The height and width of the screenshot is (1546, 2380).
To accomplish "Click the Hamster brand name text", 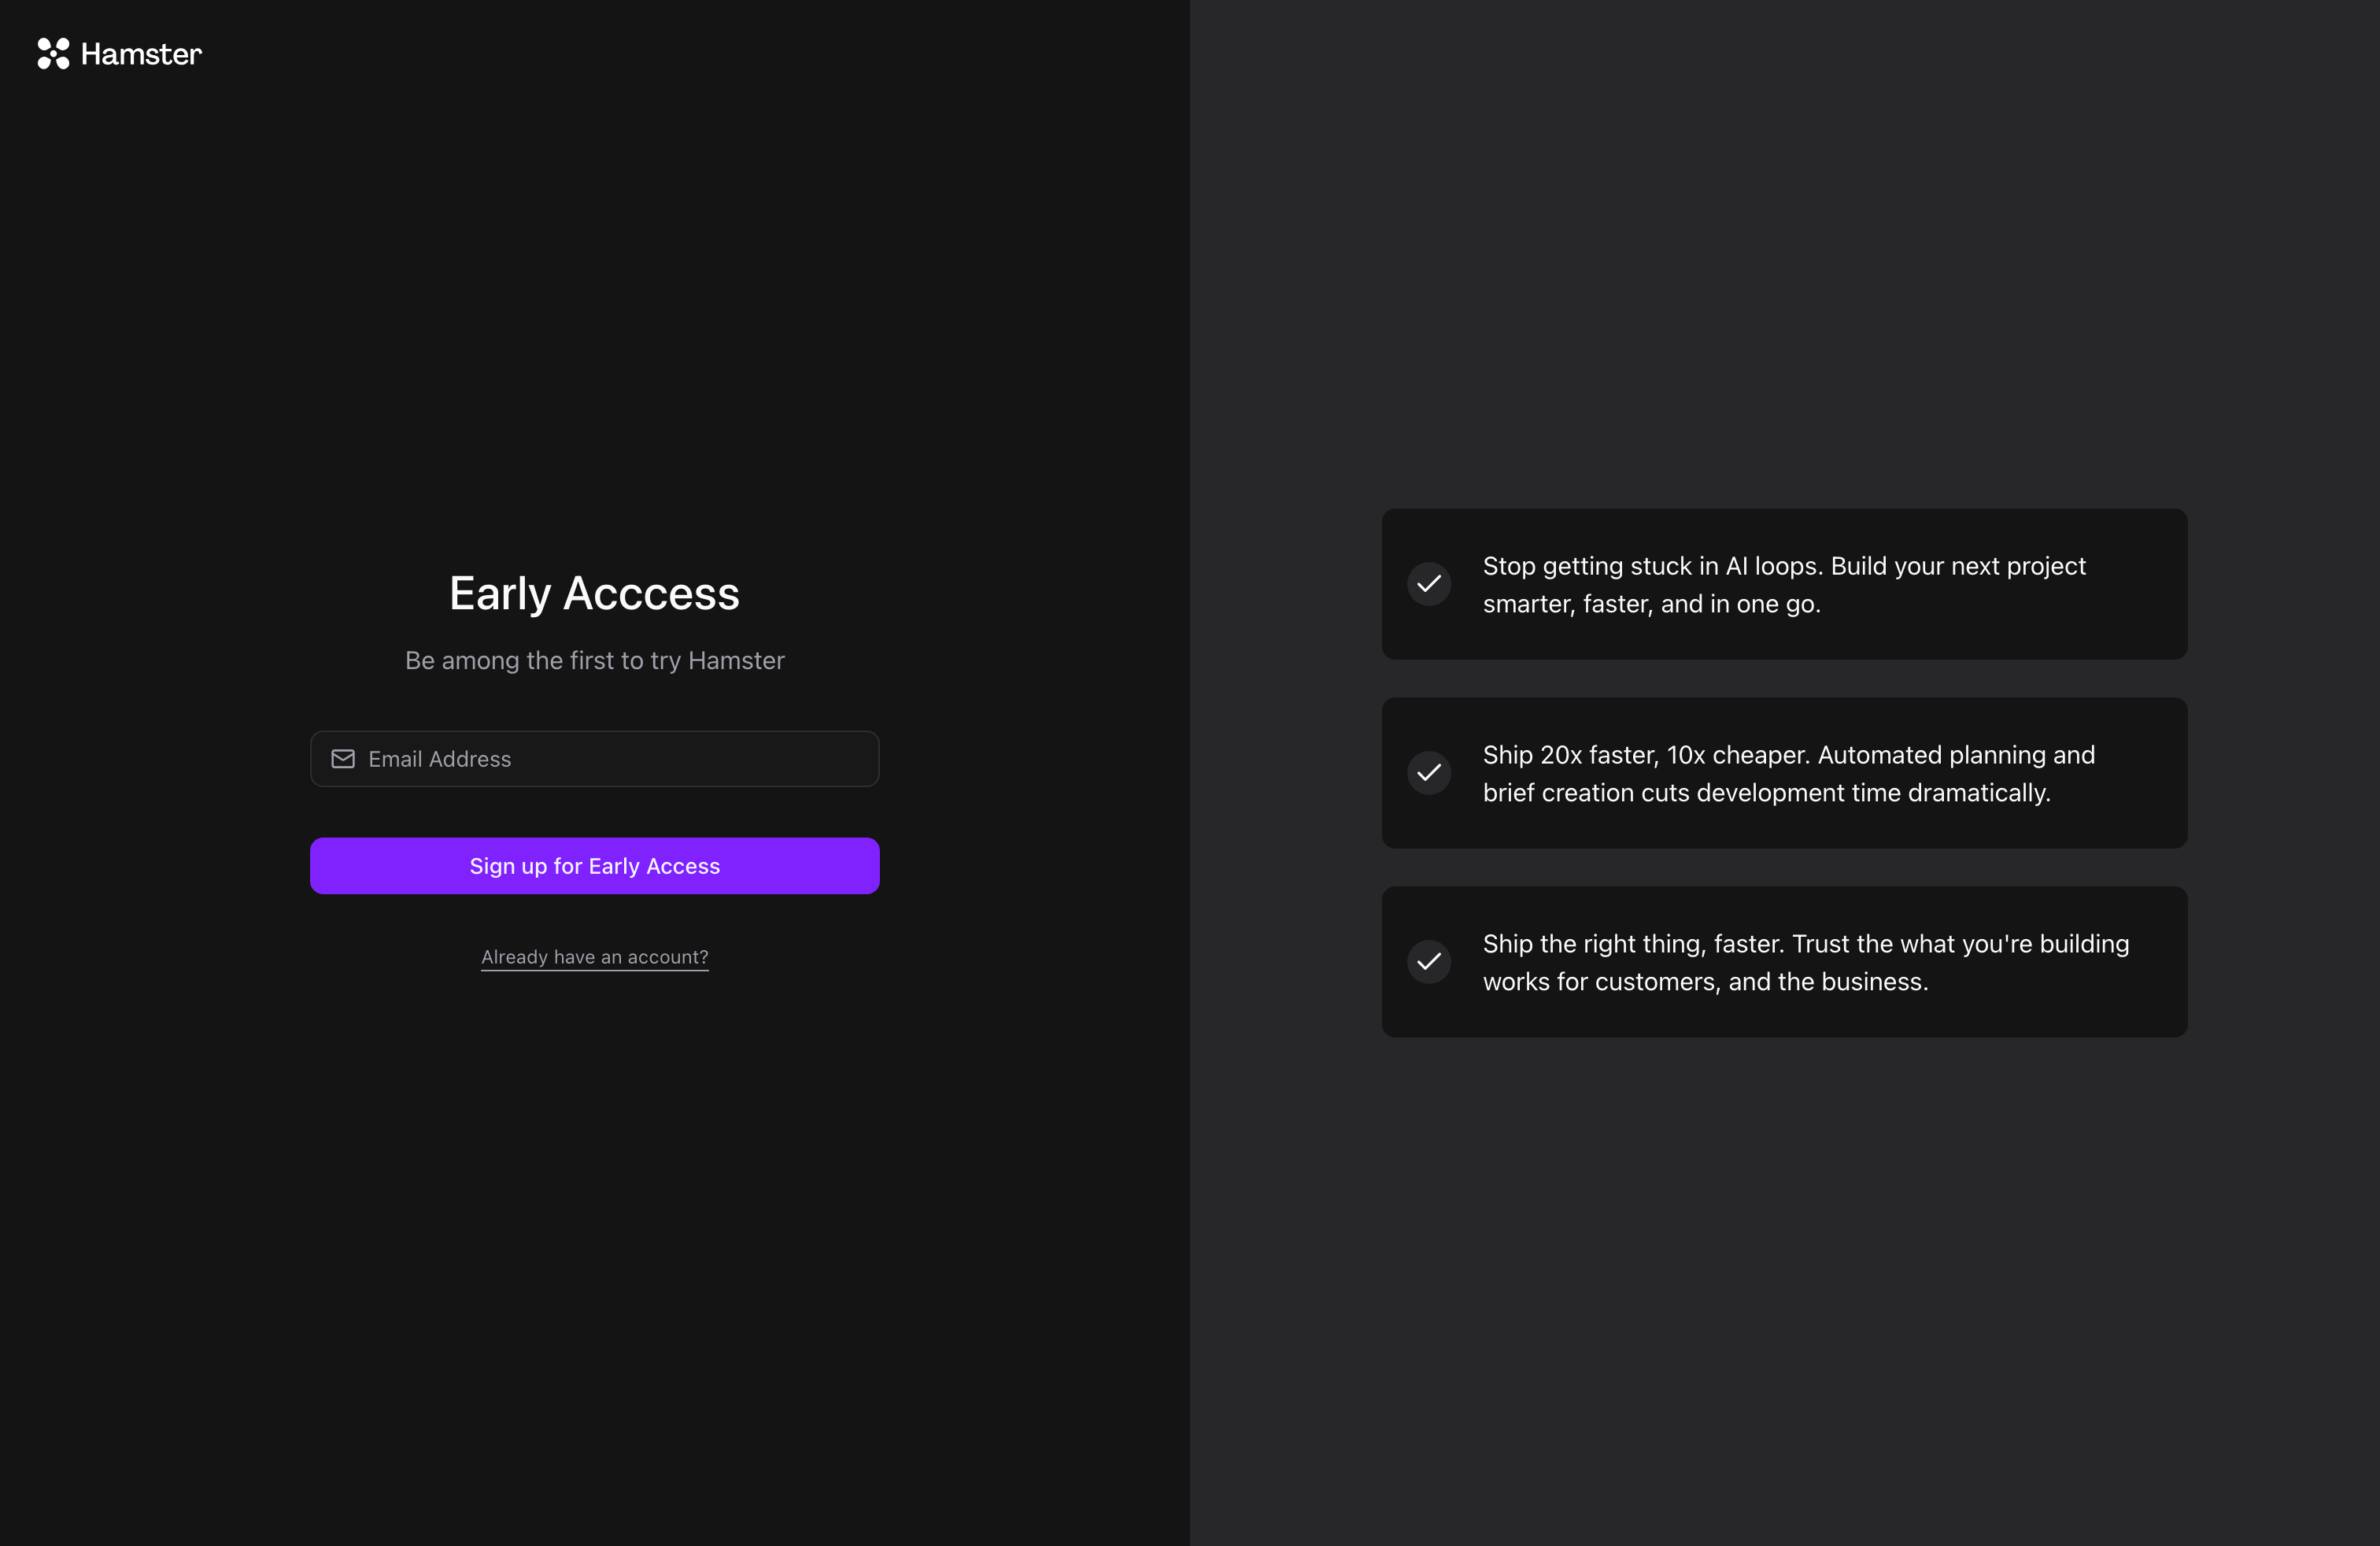I will tap(141, 54).
